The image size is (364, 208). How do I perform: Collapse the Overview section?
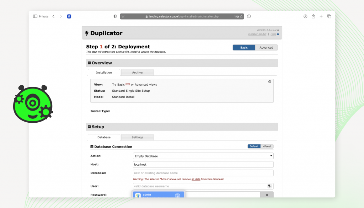[89, 63]
